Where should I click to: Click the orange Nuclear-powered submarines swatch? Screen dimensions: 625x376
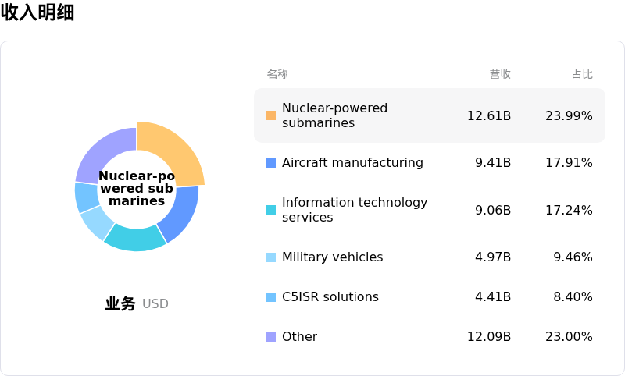(271, 115)
